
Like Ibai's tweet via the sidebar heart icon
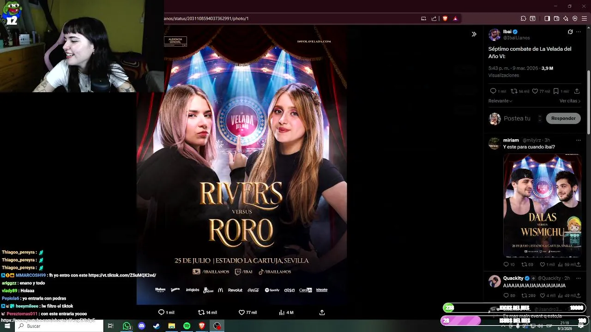pyautogui.click(x=535, y=91)
